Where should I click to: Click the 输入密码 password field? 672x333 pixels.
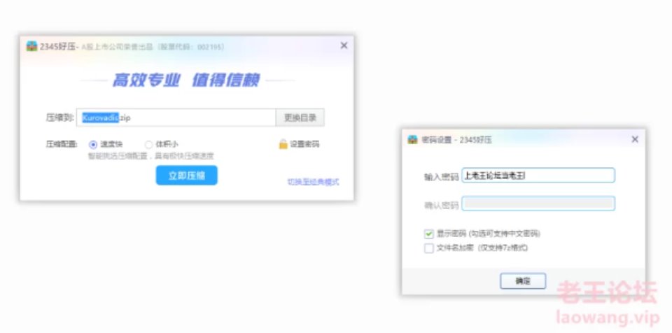coord(538,176)
